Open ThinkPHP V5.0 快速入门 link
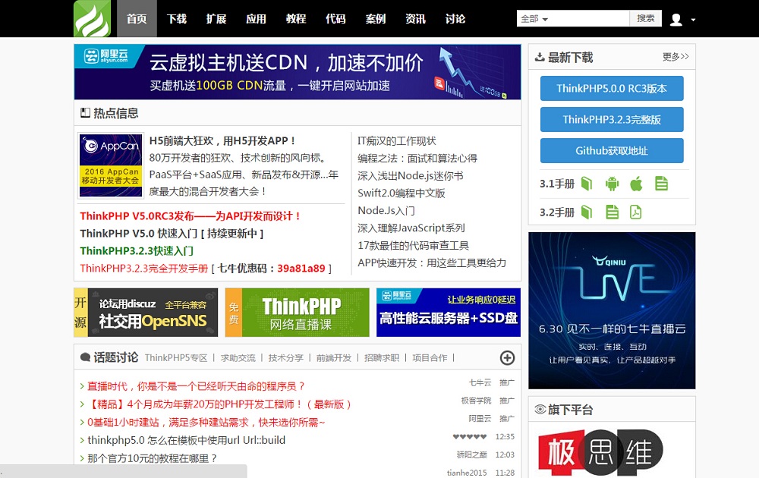 (172, 233)
